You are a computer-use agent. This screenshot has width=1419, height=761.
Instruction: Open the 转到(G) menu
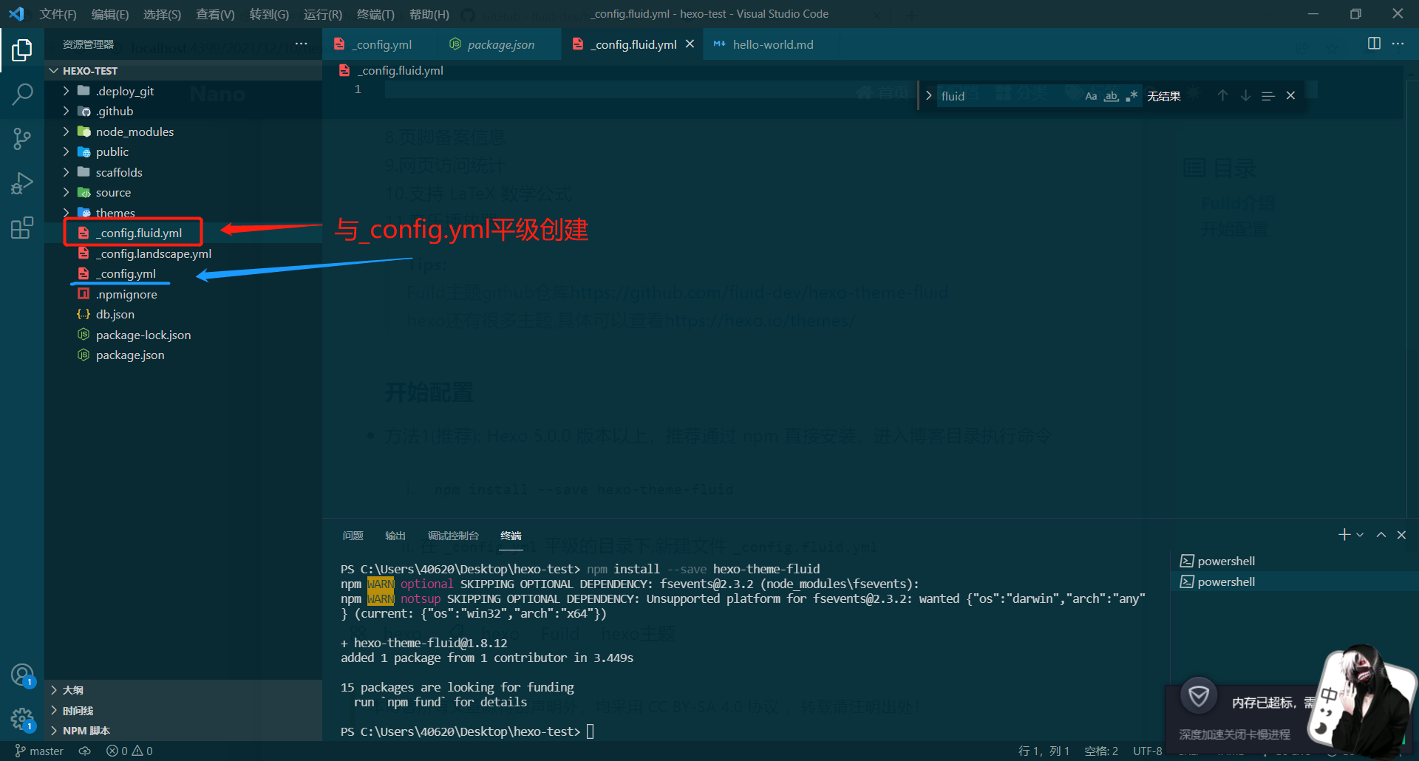pyautogui.click(x=269, y=14)
